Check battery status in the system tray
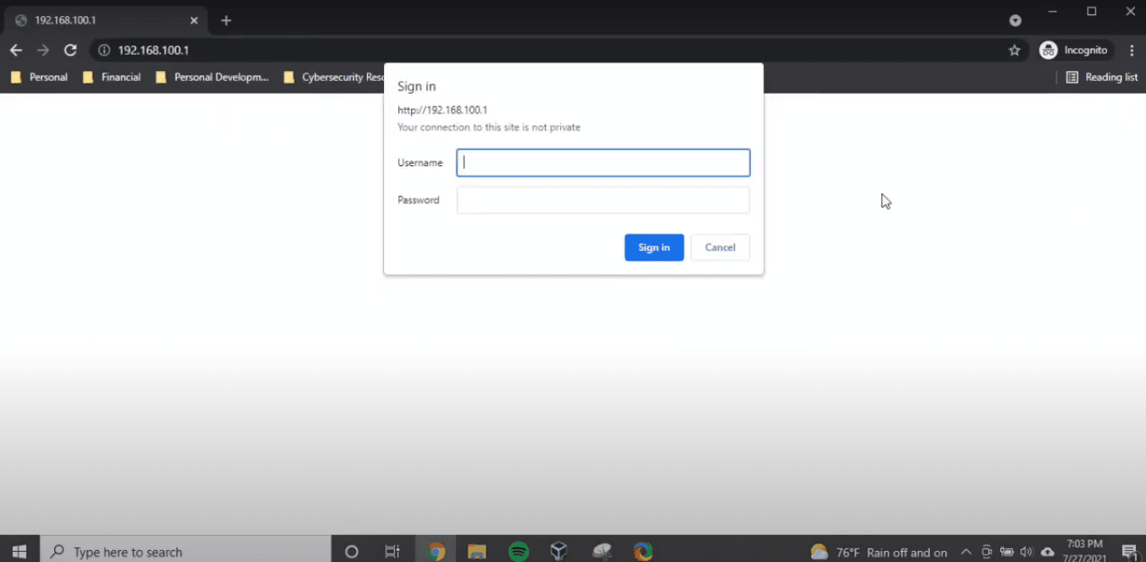1146x562 pixels. [1007, 551]
